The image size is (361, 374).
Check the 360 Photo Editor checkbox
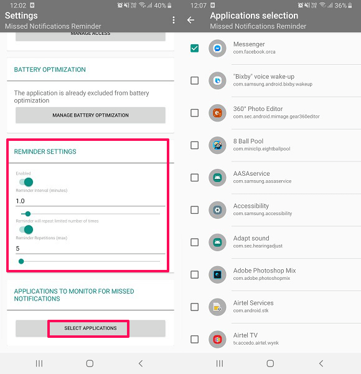pyautogui.click(x=195, y=113)
